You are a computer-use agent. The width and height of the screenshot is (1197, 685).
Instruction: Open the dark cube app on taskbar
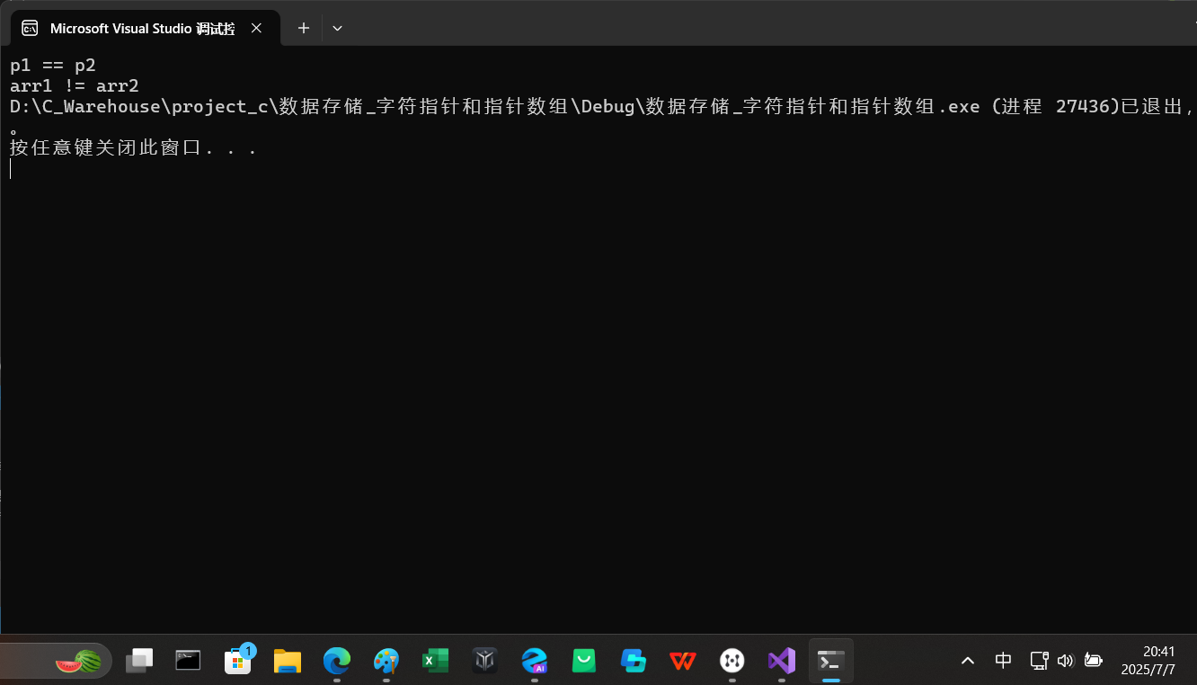point(485,661)
